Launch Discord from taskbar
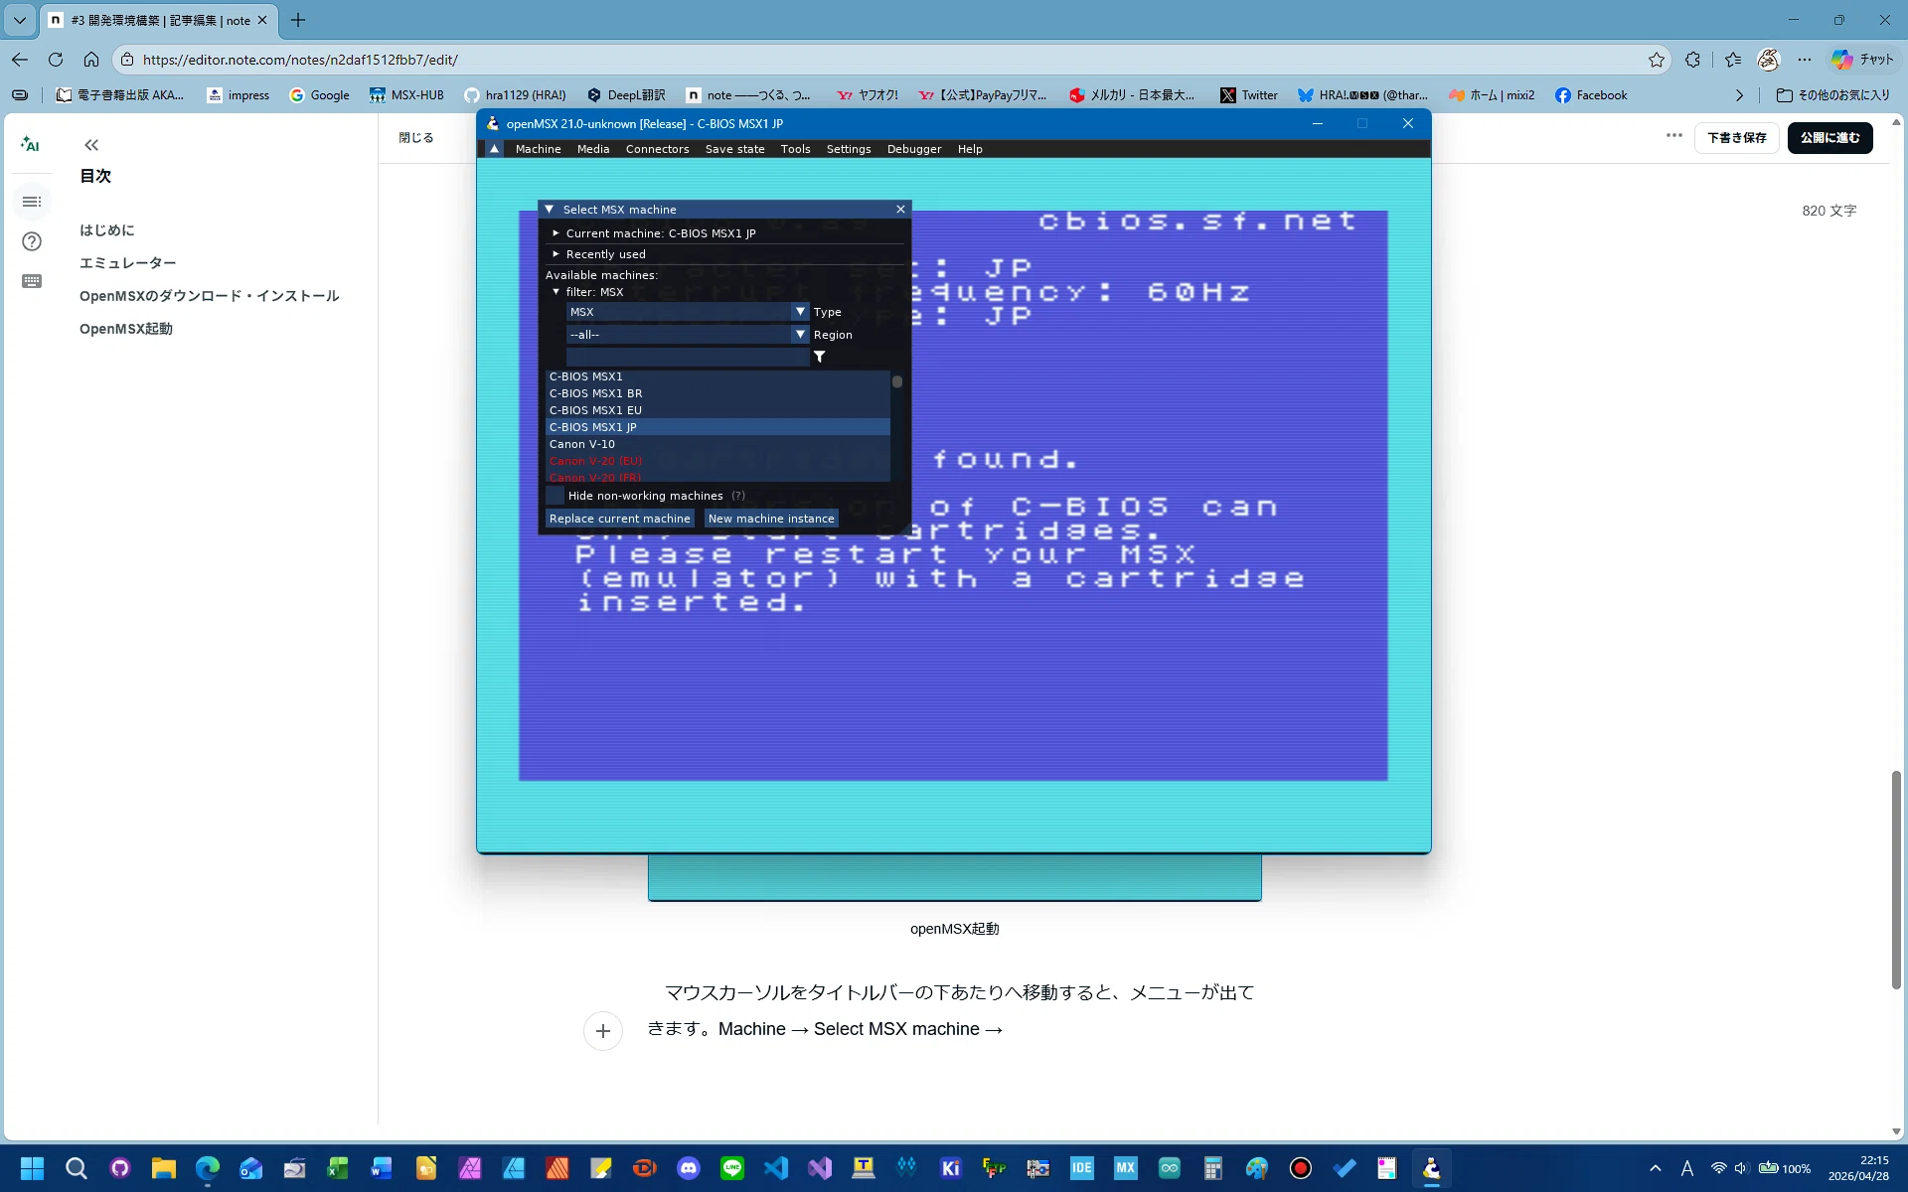1908x1192 pixels. click(x=689, y=1168)
